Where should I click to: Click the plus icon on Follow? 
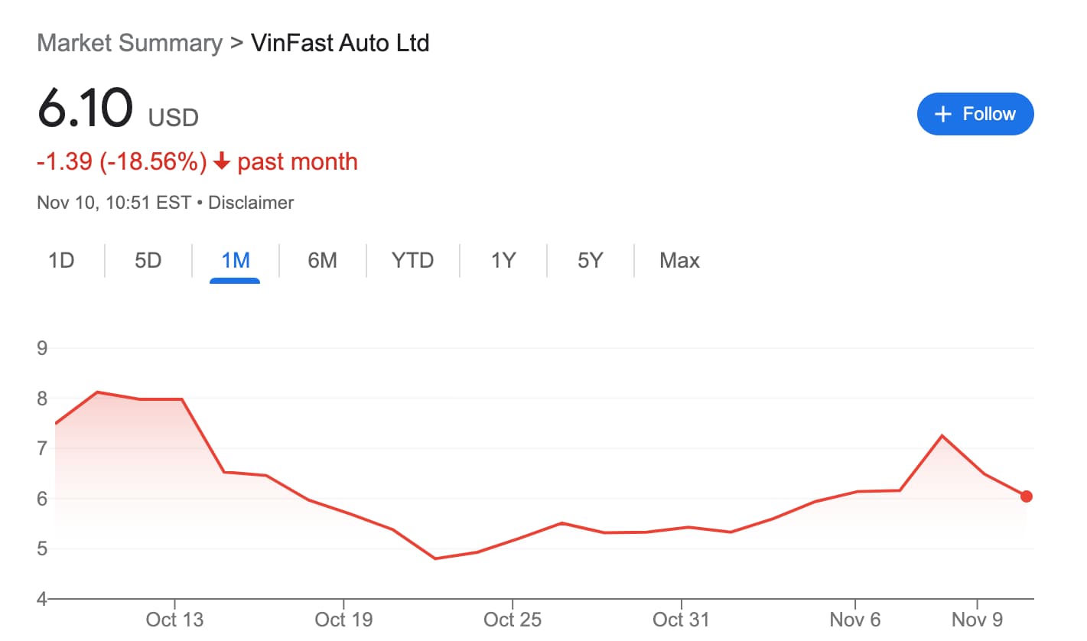[x=943, y=115]
